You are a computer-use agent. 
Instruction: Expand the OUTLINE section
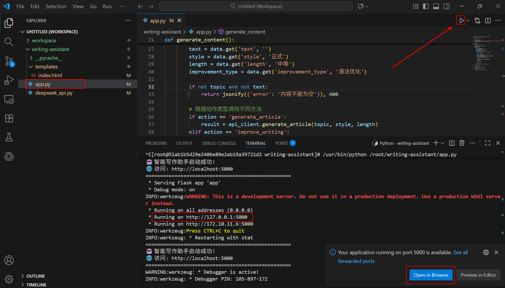click(36, 276)
